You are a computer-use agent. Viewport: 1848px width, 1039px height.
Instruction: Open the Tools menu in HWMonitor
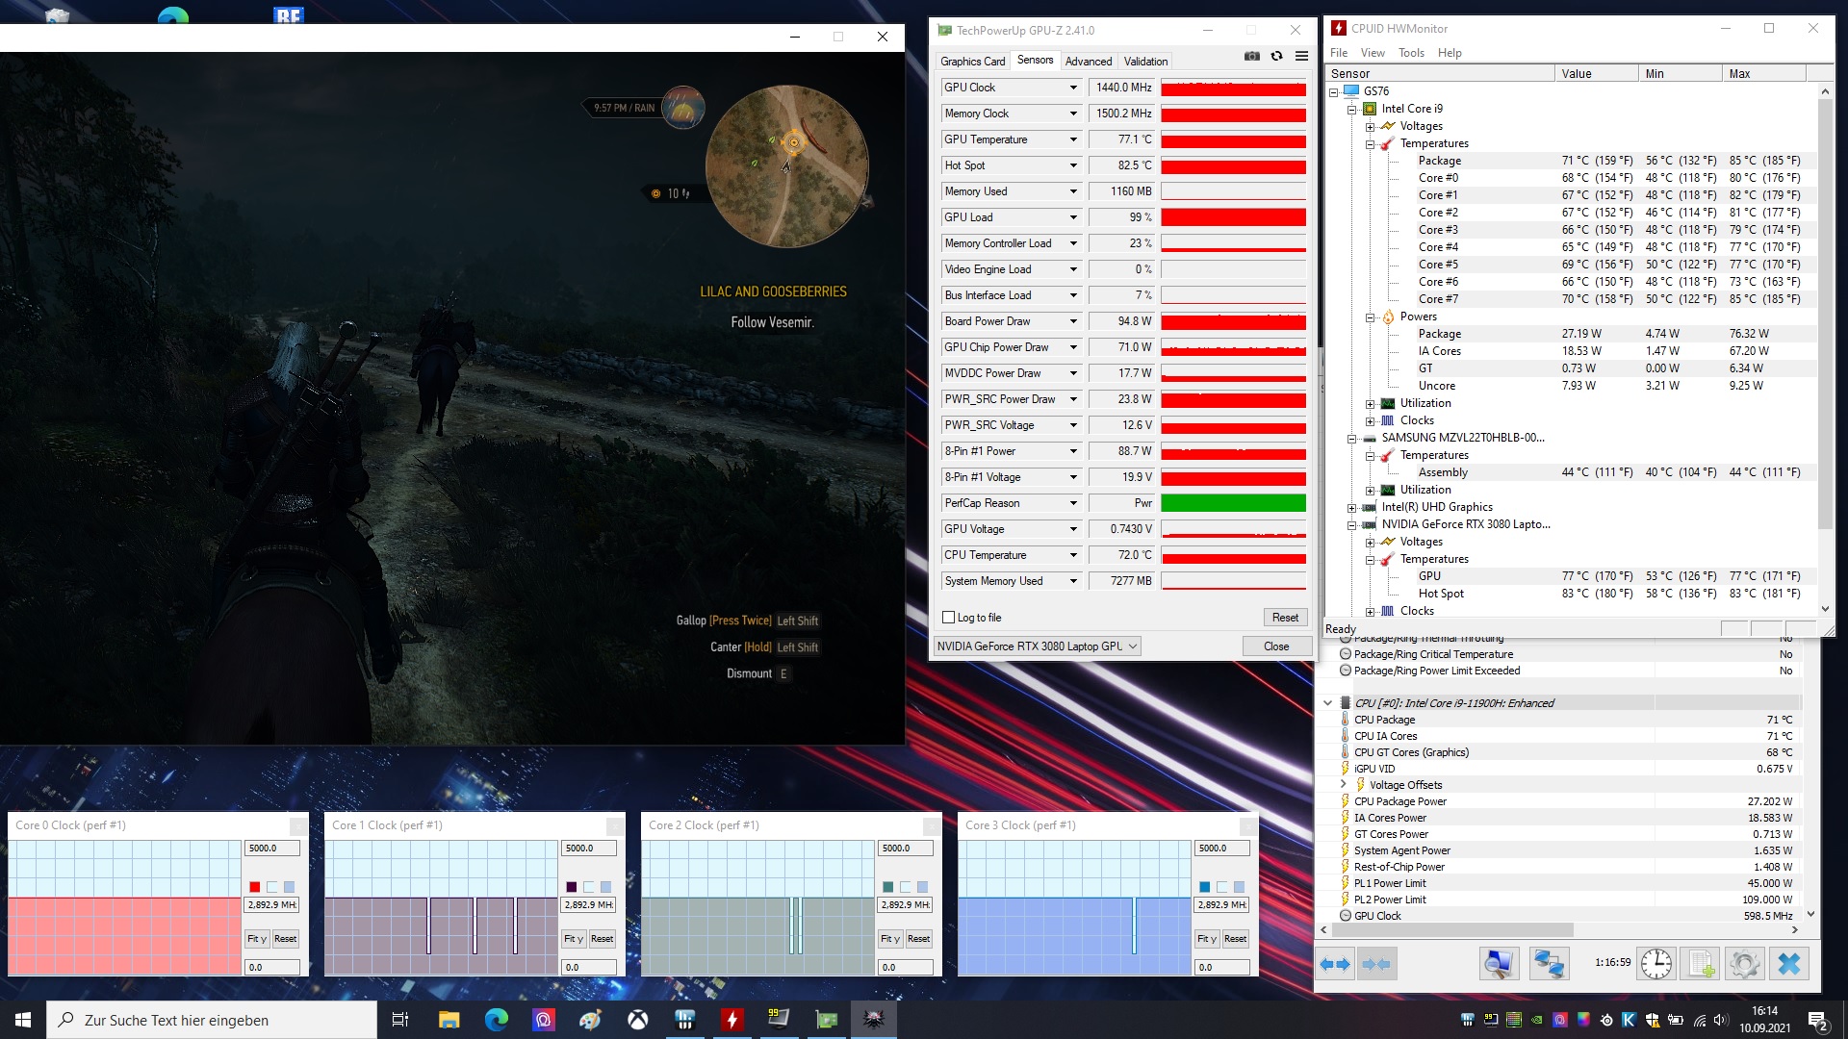(1411, 53)
